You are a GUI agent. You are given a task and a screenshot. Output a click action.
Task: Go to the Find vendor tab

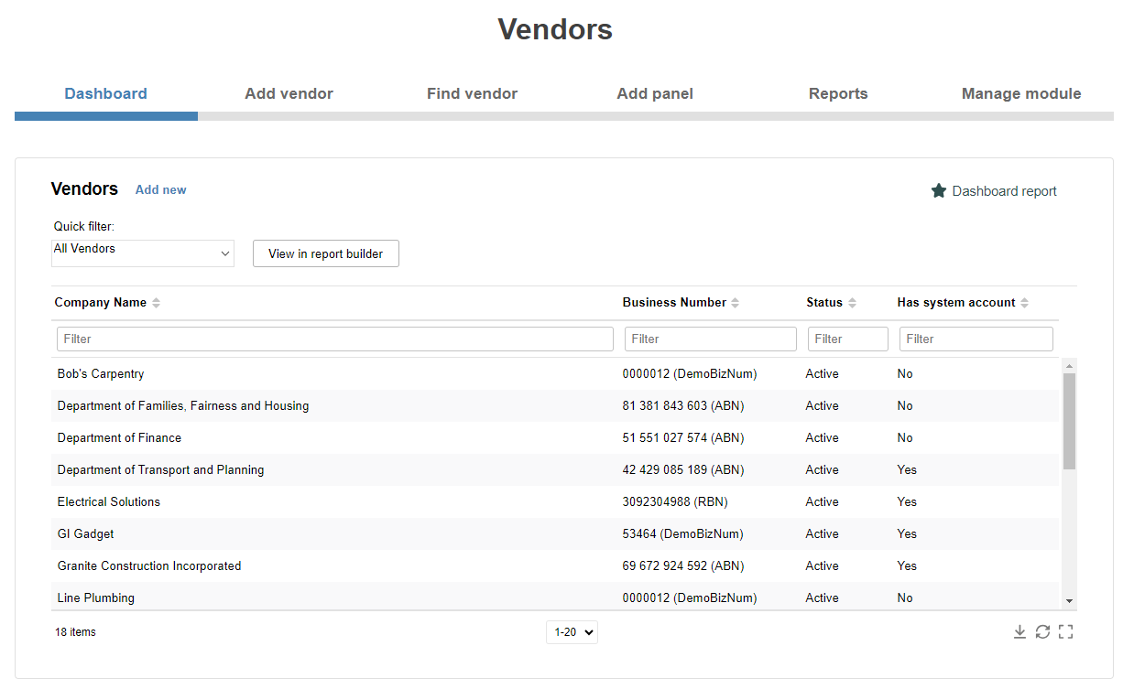click(473, 93)
